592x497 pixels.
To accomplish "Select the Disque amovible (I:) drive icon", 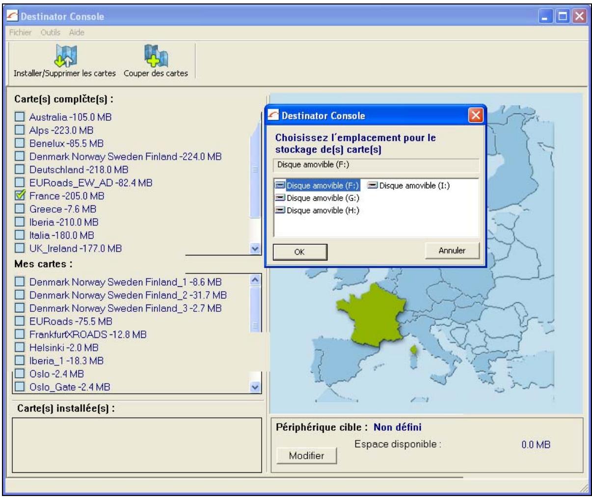I will [x=373, y=186].
